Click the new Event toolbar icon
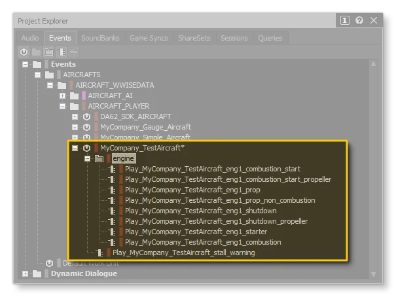Screen dimensions: 396x297 [x=61, y=52]
